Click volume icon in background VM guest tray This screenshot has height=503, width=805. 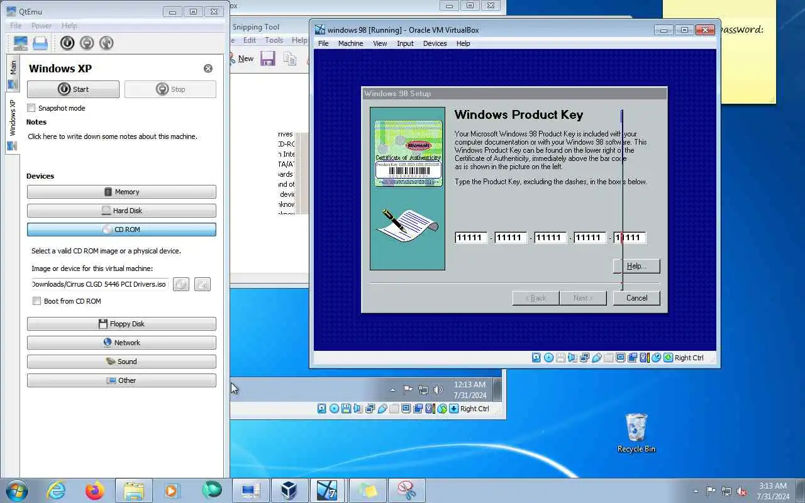pos(438,390)
